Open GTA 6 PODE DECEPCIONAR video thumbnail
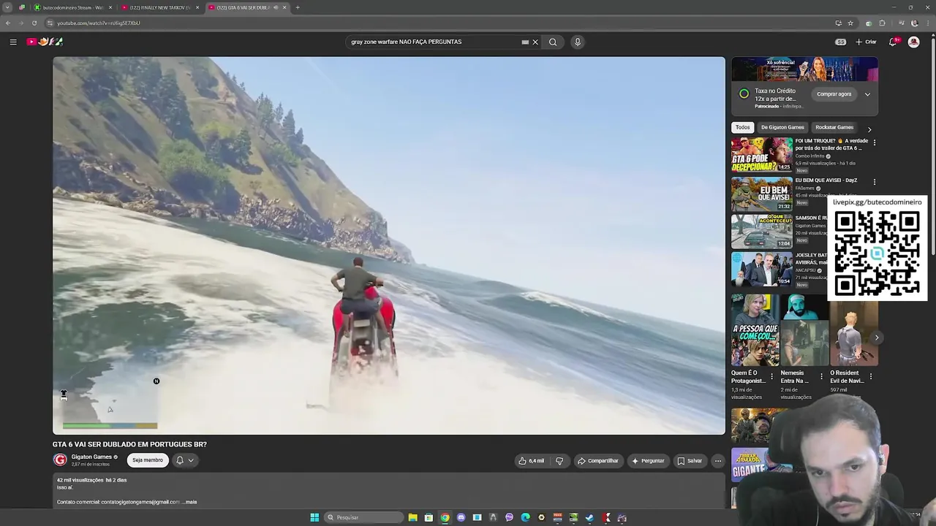The image size is (936, 526). (x=761, y=154)
